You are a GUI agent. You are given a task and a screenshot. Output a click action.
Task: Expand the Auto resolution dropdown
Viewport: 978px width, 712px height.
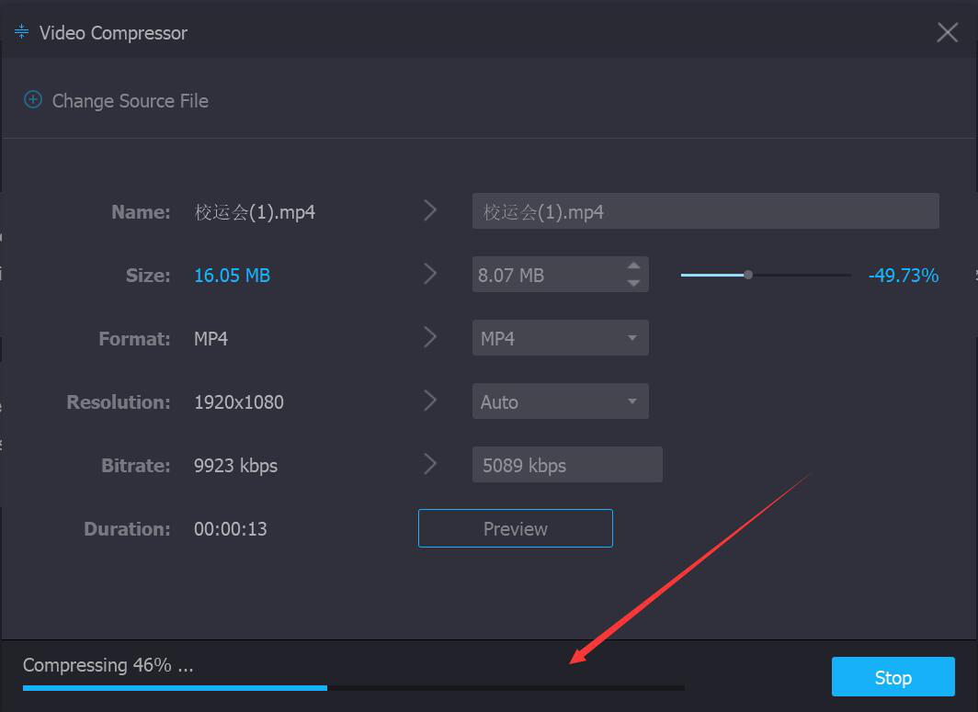point(560,401)
